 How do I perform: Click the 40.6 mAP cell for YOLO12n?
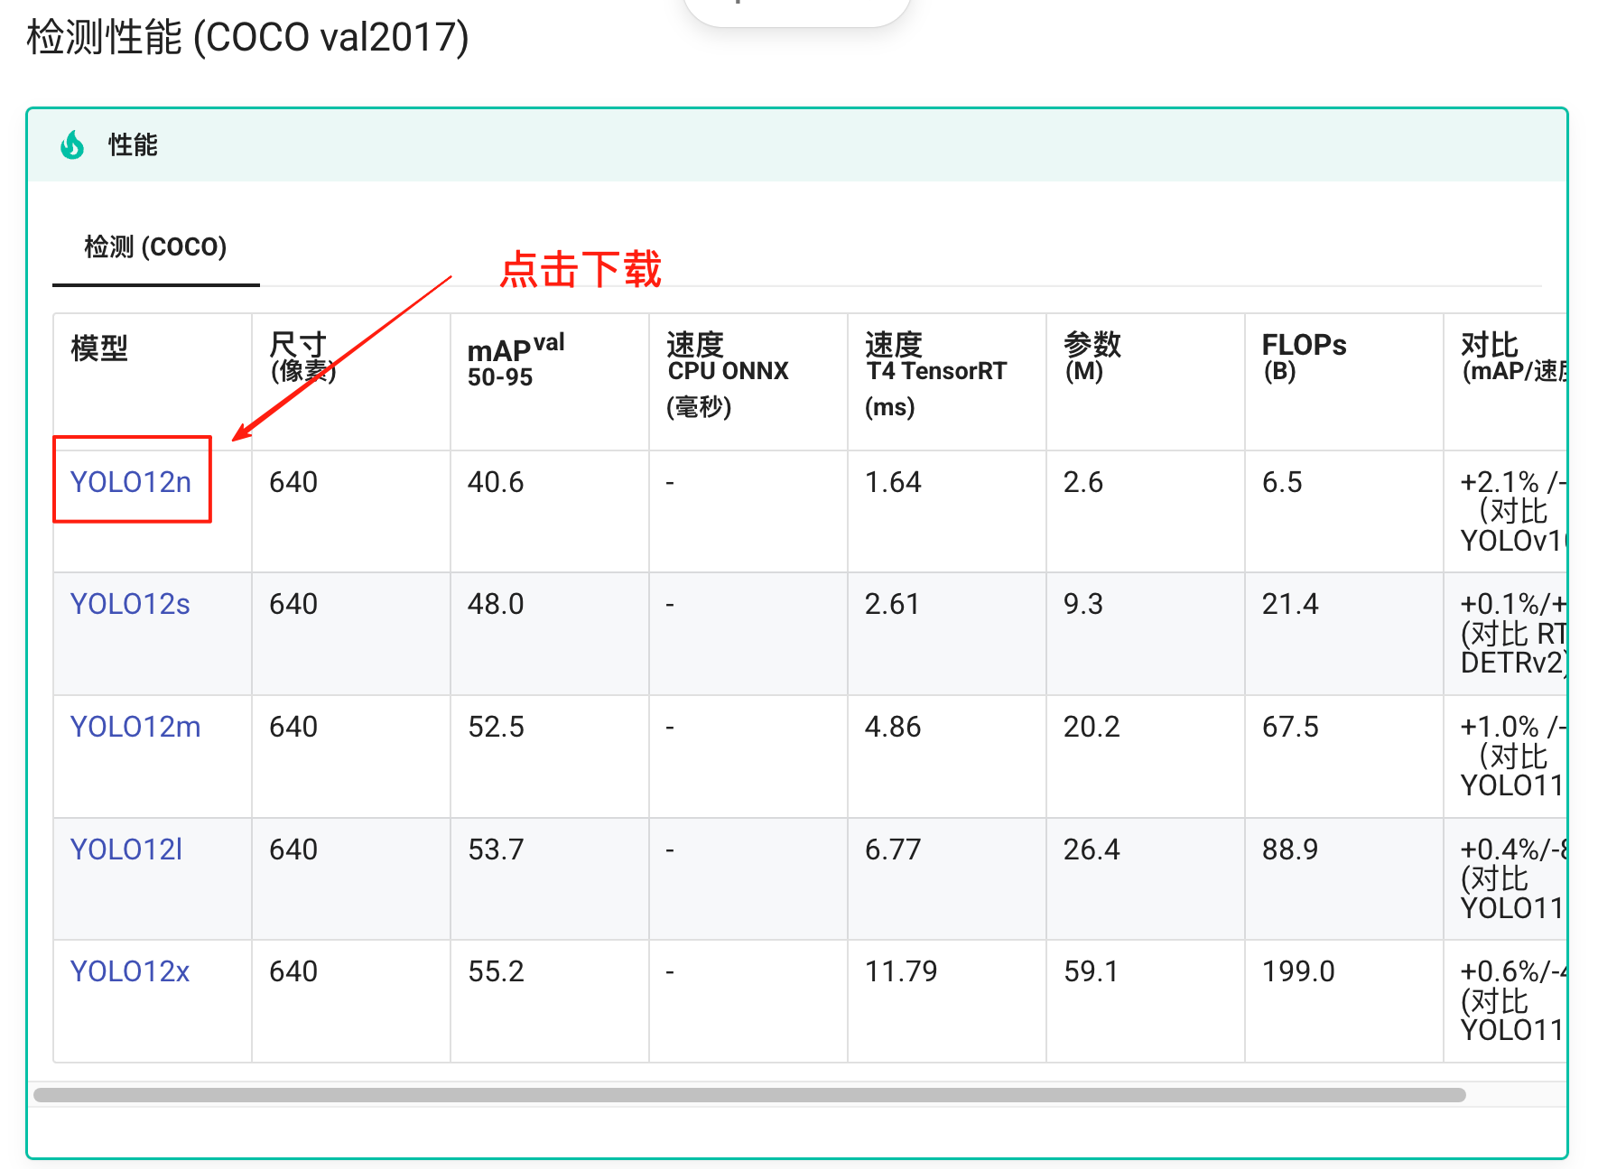pos(496,482)
